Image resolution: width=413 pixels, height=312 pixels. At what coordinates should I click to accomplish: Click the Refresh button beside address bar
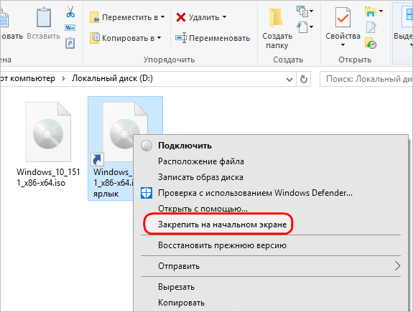pos(304,79)
